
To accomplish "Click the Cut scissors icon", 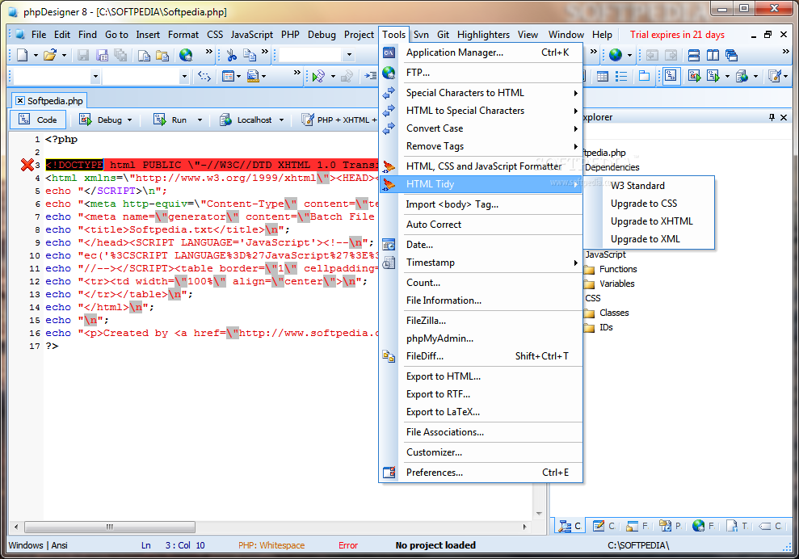I will pyautogui.click(x=231, y=55).
